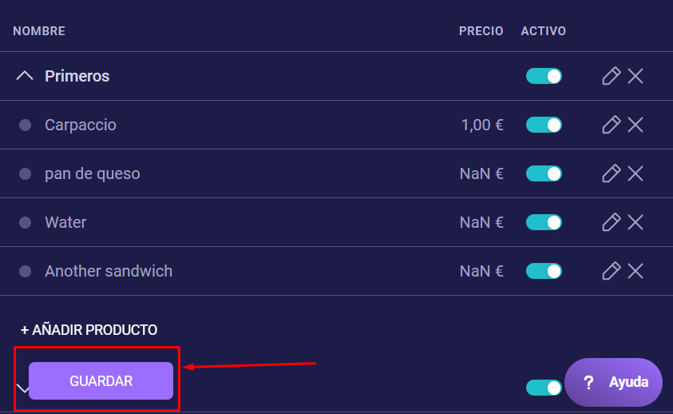Switch off Another sandwich active toggle

(x=544, y=271)
